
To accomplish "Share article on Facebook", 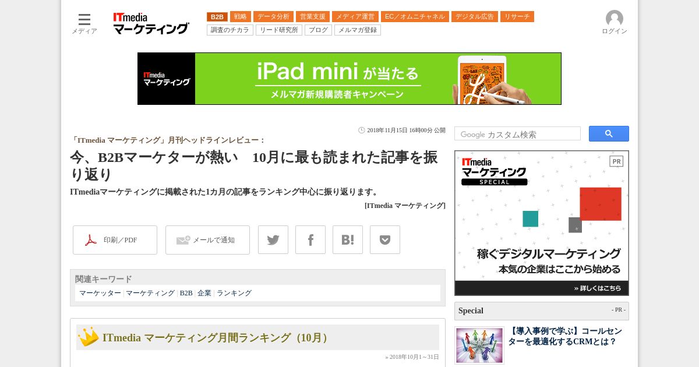I will point(310,240).
